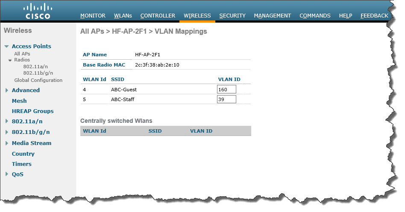Select the AP name value HF-AP-2F1
Viewport: 405px width, 212px height.
147,55
